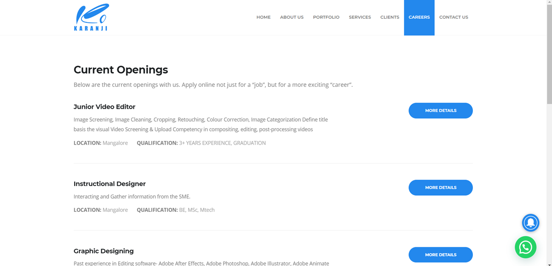Show more details for Graphic Designing
Image resolution: width=552 pixels, height=266 pixels.
coord(440,255)
